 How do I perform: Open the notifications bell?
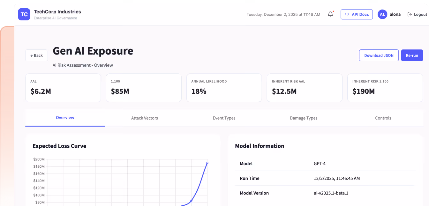330,14
